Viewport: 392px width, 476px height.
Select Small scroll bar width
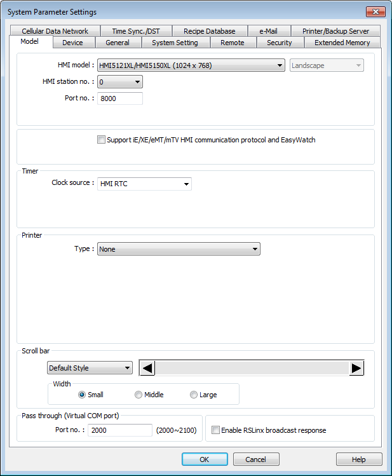[82, 395]
